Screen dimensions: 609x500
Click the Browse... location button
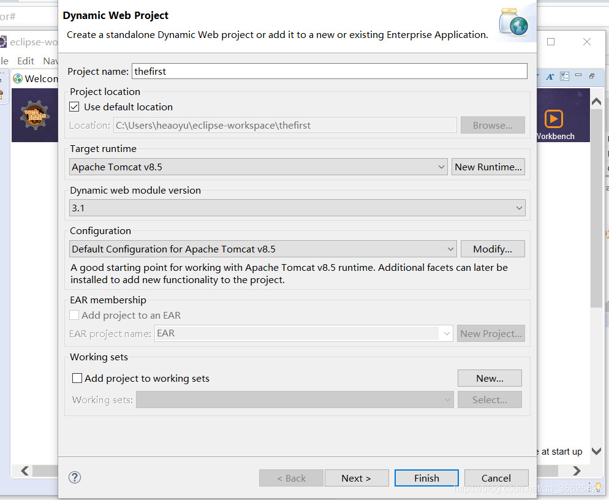pos(493,125)
